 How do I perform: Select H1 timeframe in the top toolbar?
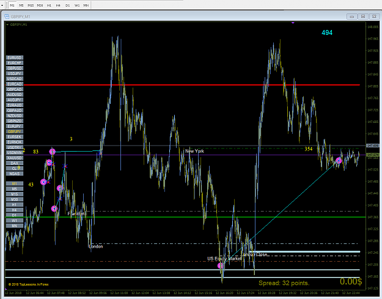point(49,5)
